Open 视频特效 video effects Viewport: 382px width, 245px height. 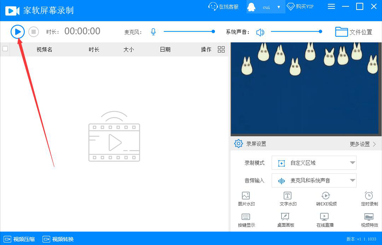coord(369,220)
